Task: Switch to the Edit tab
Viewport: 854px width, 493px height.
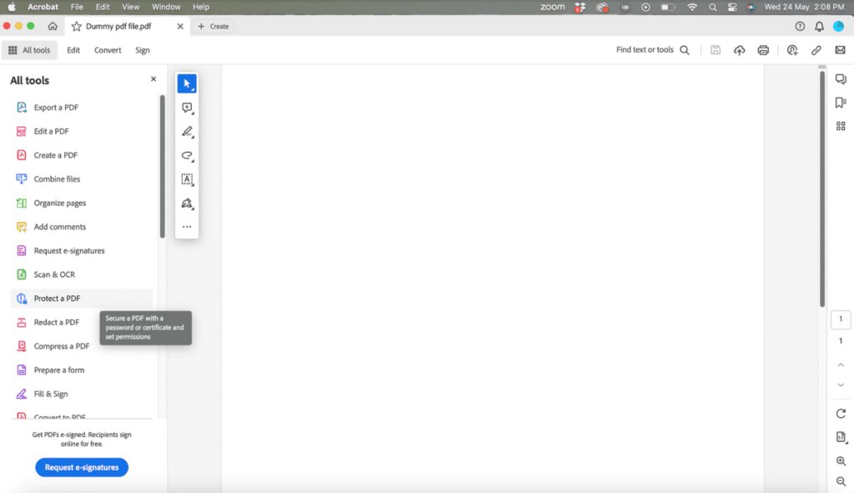Action: point(73,49)
